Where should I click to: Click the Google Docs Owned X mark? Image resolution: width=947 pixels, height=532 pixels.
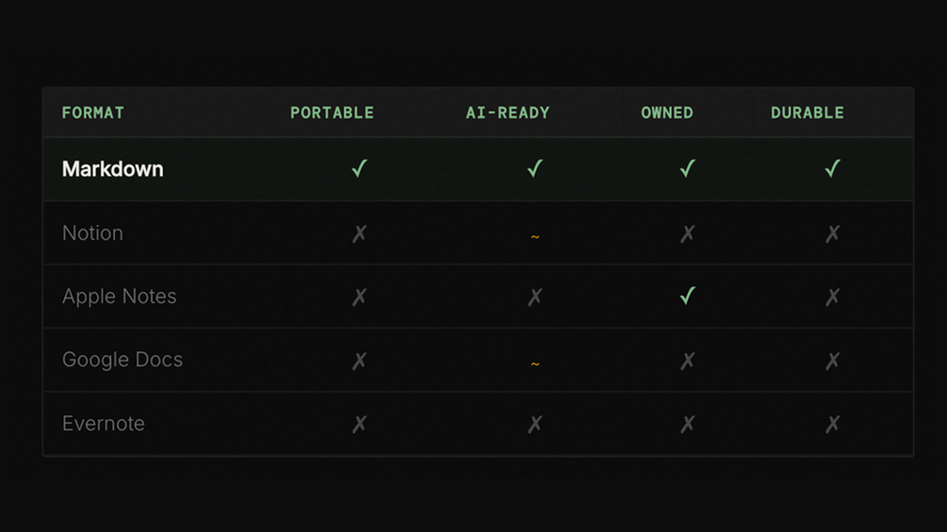coord(688,361)
